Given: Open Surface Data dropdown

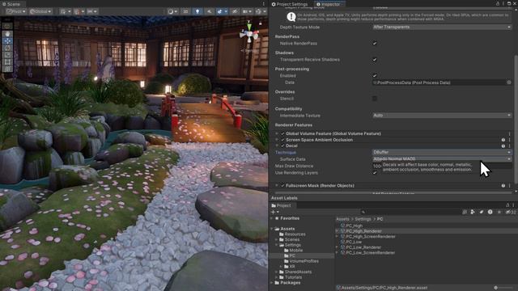Looking at the screenshot, I should point(442,159).
